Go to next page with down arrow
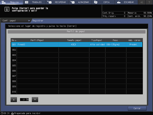Viewport: 153px width, 115px height. click(x=35, y=100)
